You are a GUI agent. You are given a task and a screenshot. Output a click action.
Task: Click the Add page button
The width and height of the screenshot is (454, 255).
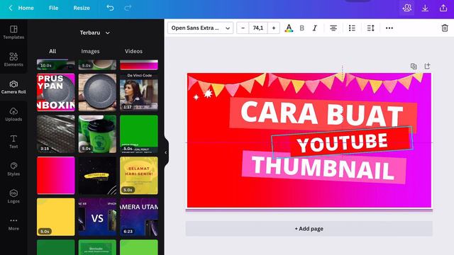309,229
